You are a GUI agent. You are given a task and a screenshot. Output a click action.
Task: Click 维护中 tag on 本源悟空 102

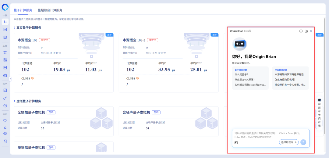pos(44,40)
